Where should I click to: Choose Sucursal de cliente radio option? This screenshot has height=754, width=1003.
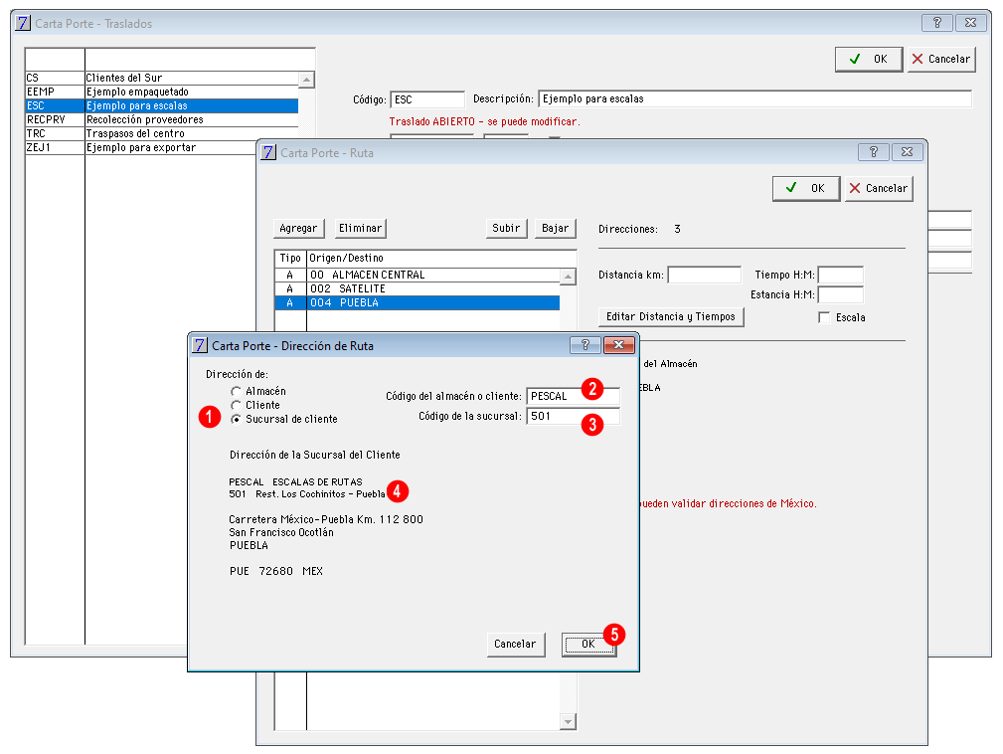pos(236,419)
